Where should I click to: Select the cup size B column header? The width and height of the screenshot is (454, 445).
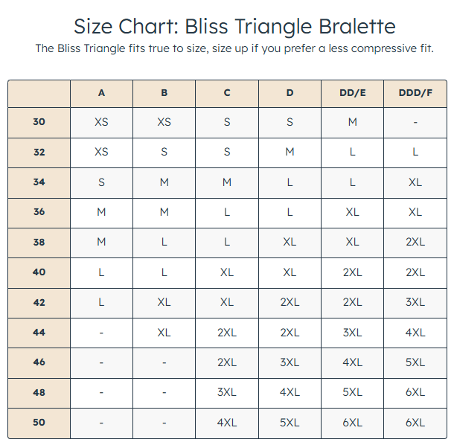[x=164, y=93]
